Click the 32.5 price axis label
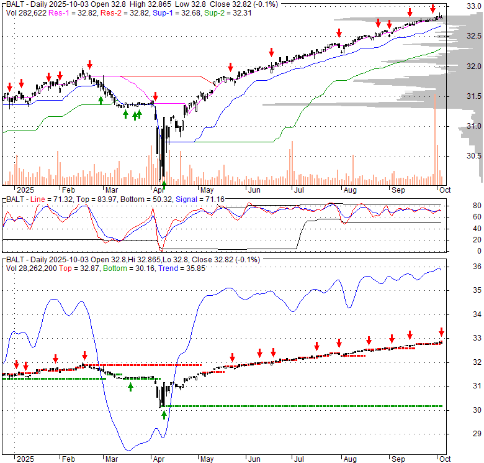 tap(474, 36)
